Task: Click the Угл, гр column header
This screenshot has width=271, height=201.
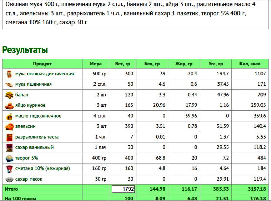Action: point(216,64)
